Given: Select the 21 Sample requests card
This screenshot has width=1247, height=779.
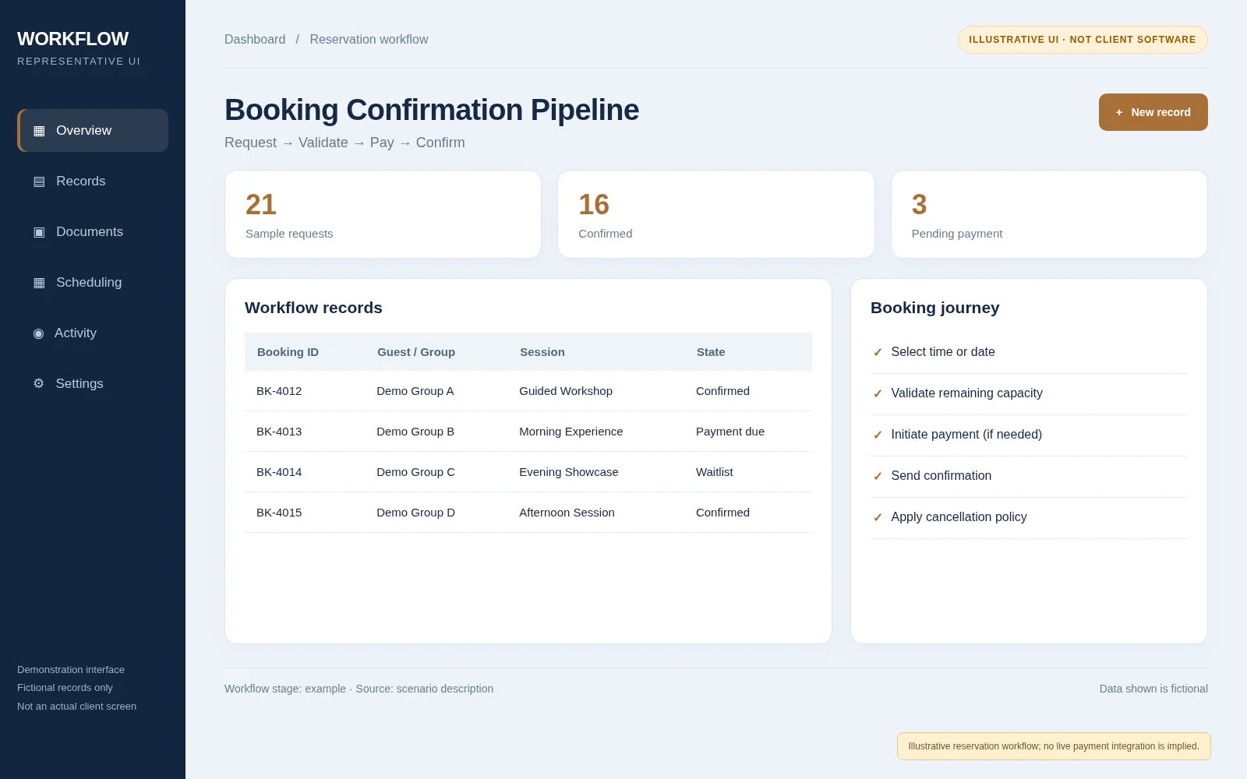Looking at the screenshot, I should tap(383, 214).
